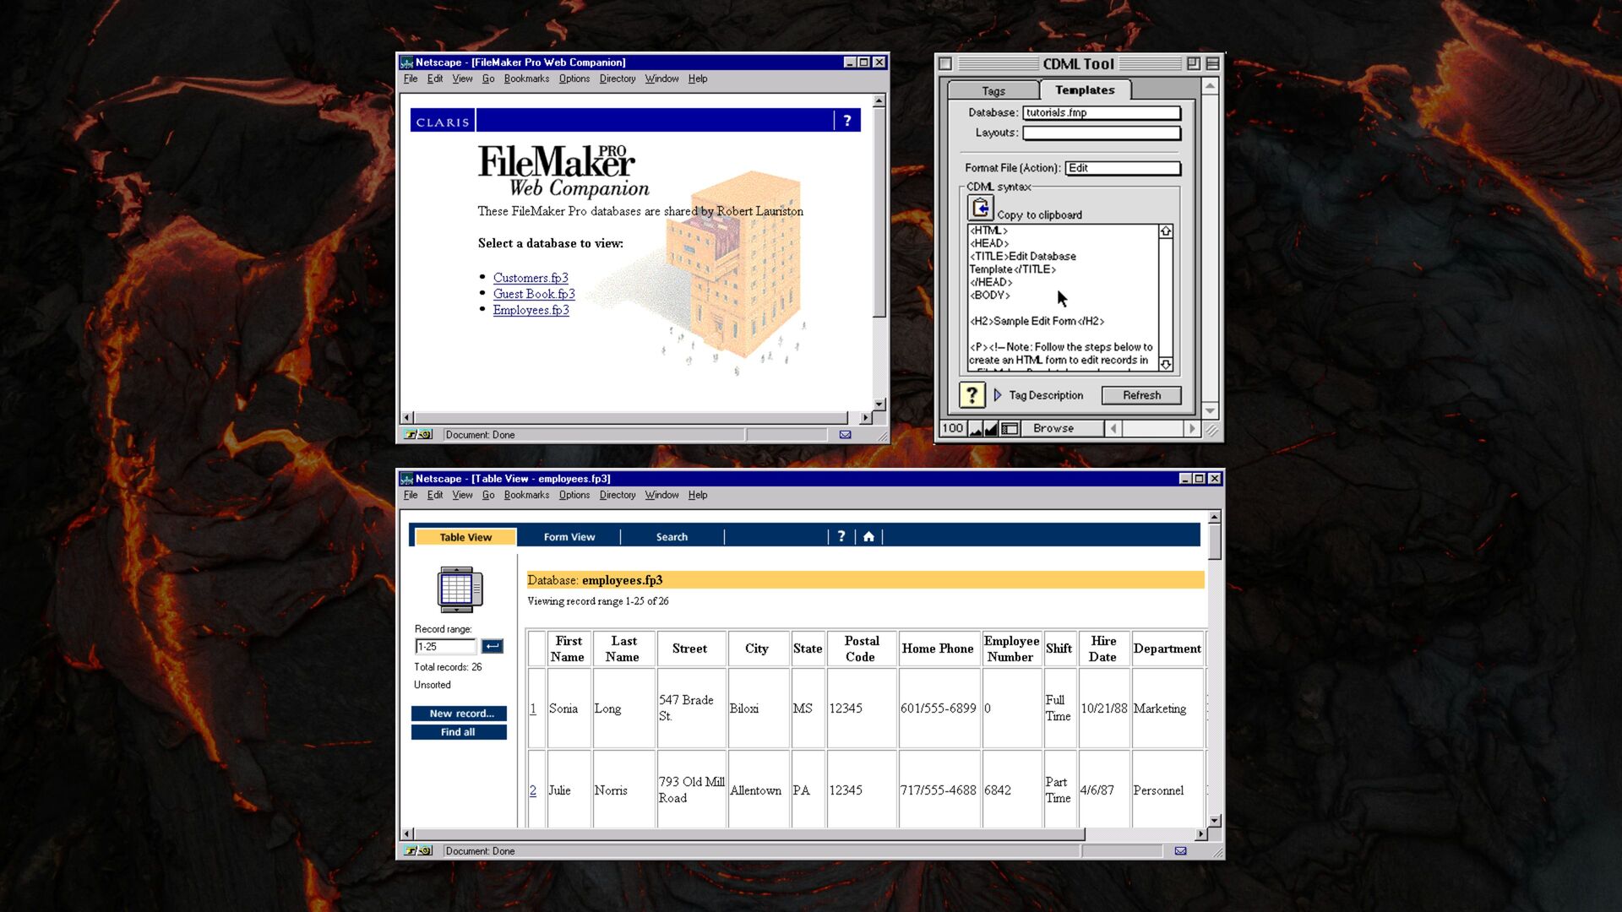Click the scroll right arrow at CDML Tool bottom
The height and width of the screenshot is (912, 1622).
1192,429
